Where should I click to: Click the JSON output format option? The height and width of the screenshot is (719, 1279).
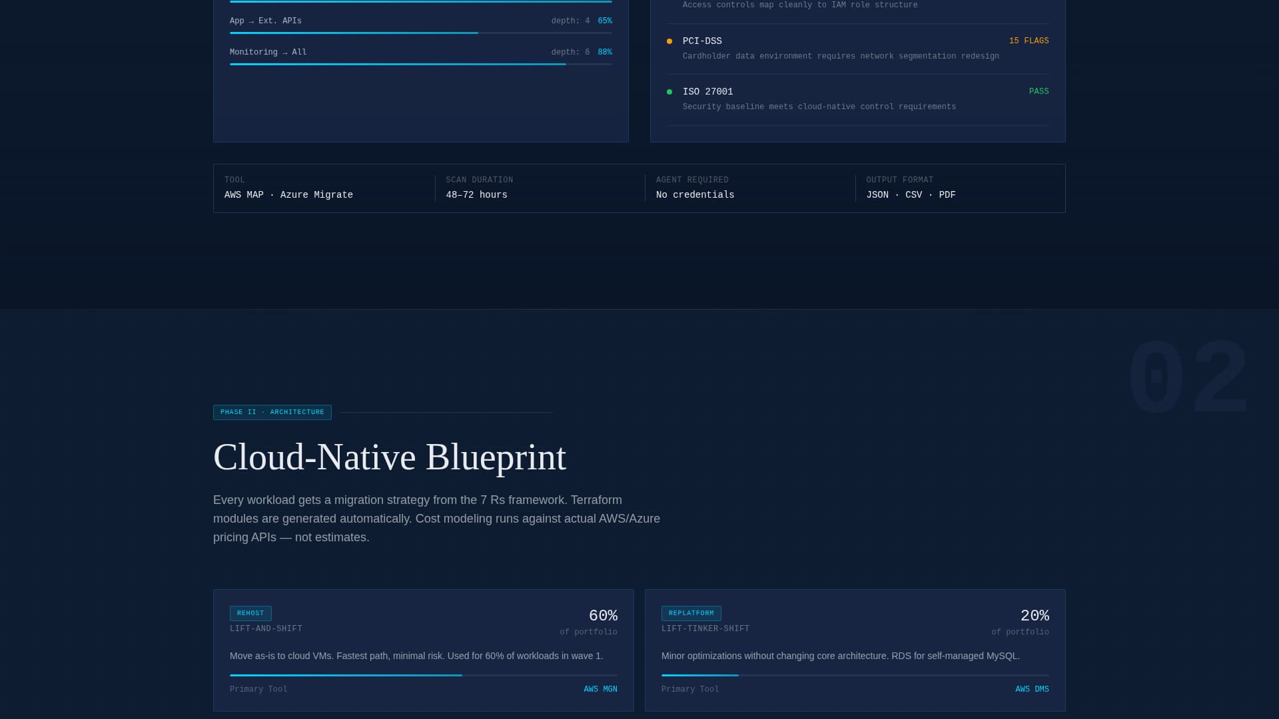click(x=877, y=194)
